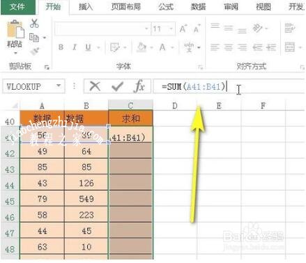Click the Cut scissors icon
Viewport: 306px width, 263px height.
click(x=34, y=24)
